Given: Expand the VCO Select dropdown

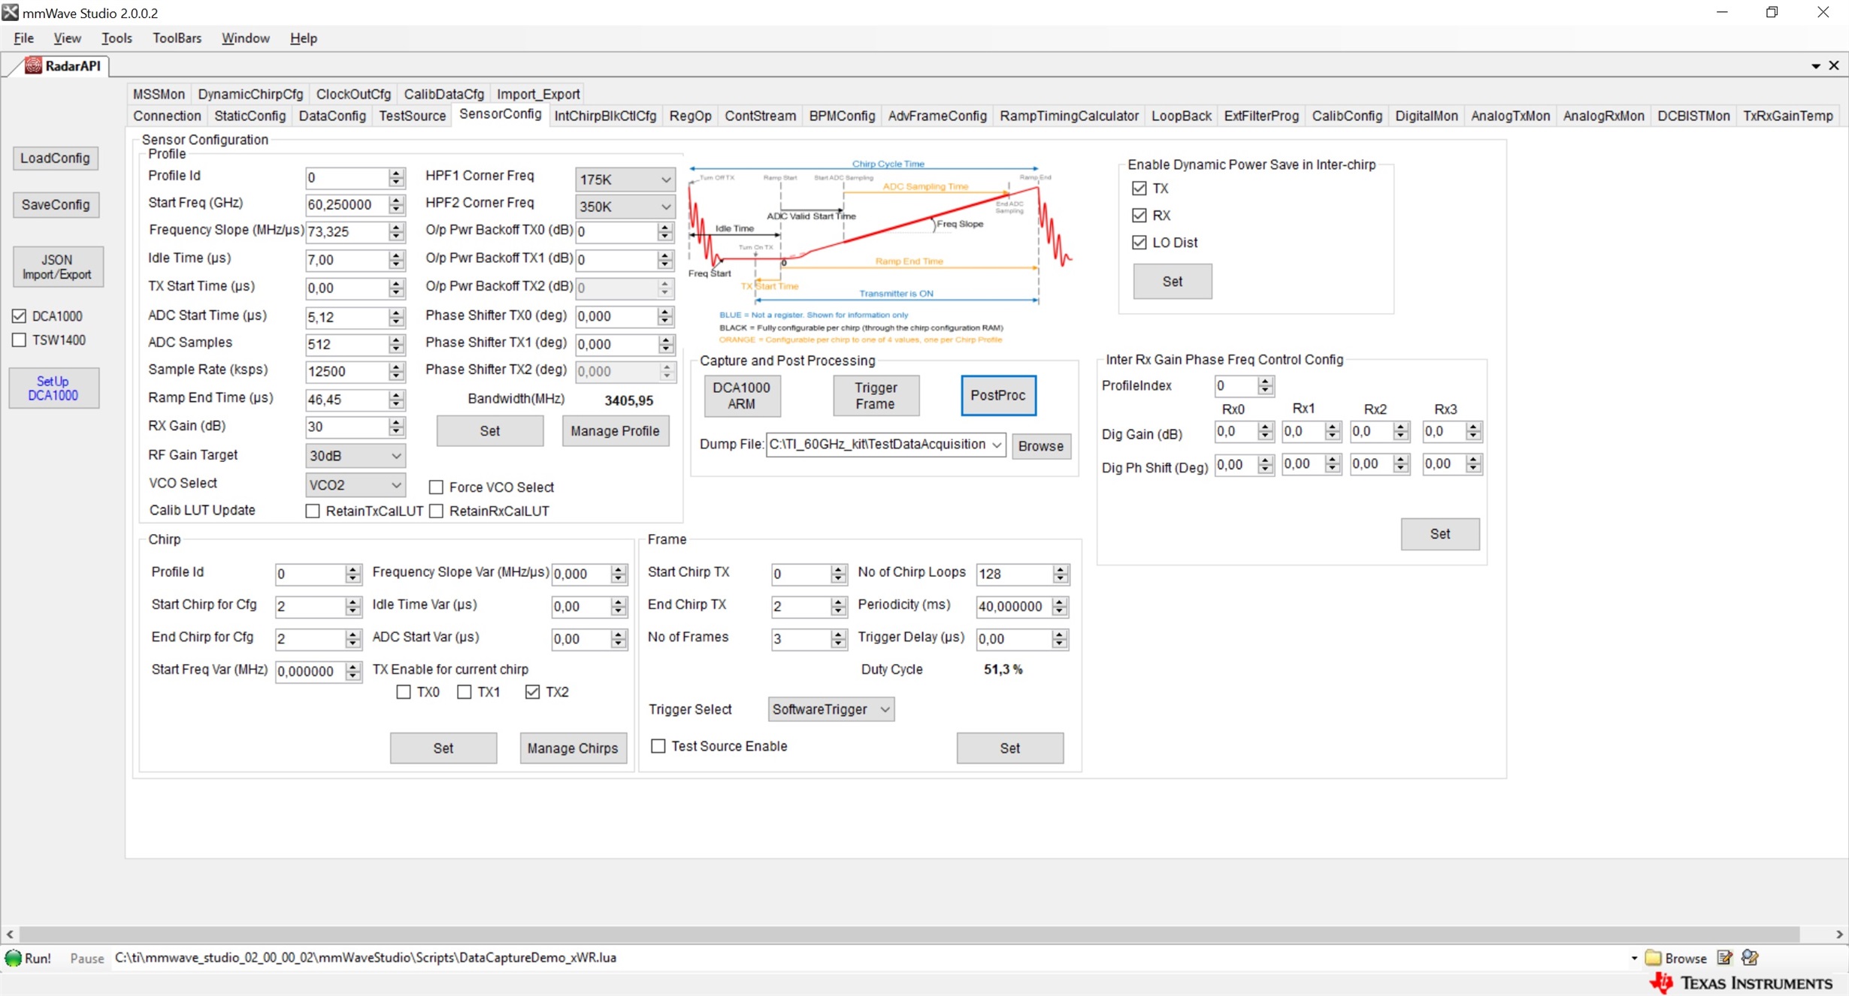Looking at the screenshot, I should click(355, 485).
